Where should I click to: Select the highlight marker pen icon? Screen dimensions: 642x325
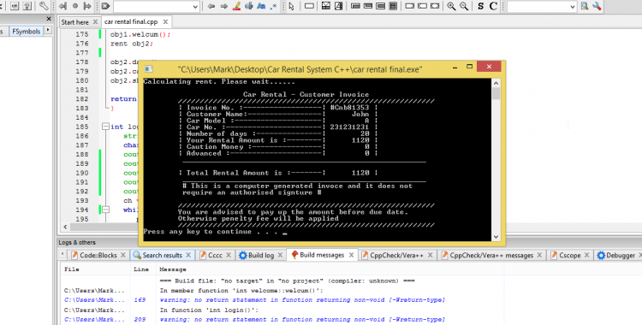point(236,6)
